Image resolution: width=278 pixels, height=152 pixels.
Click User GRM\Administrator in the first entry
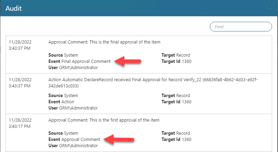73,68
